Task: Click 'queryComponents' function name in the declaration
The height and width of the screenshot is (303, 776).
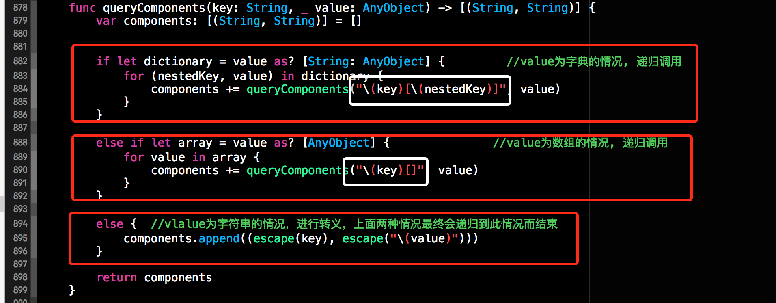Action: (154, 8)
